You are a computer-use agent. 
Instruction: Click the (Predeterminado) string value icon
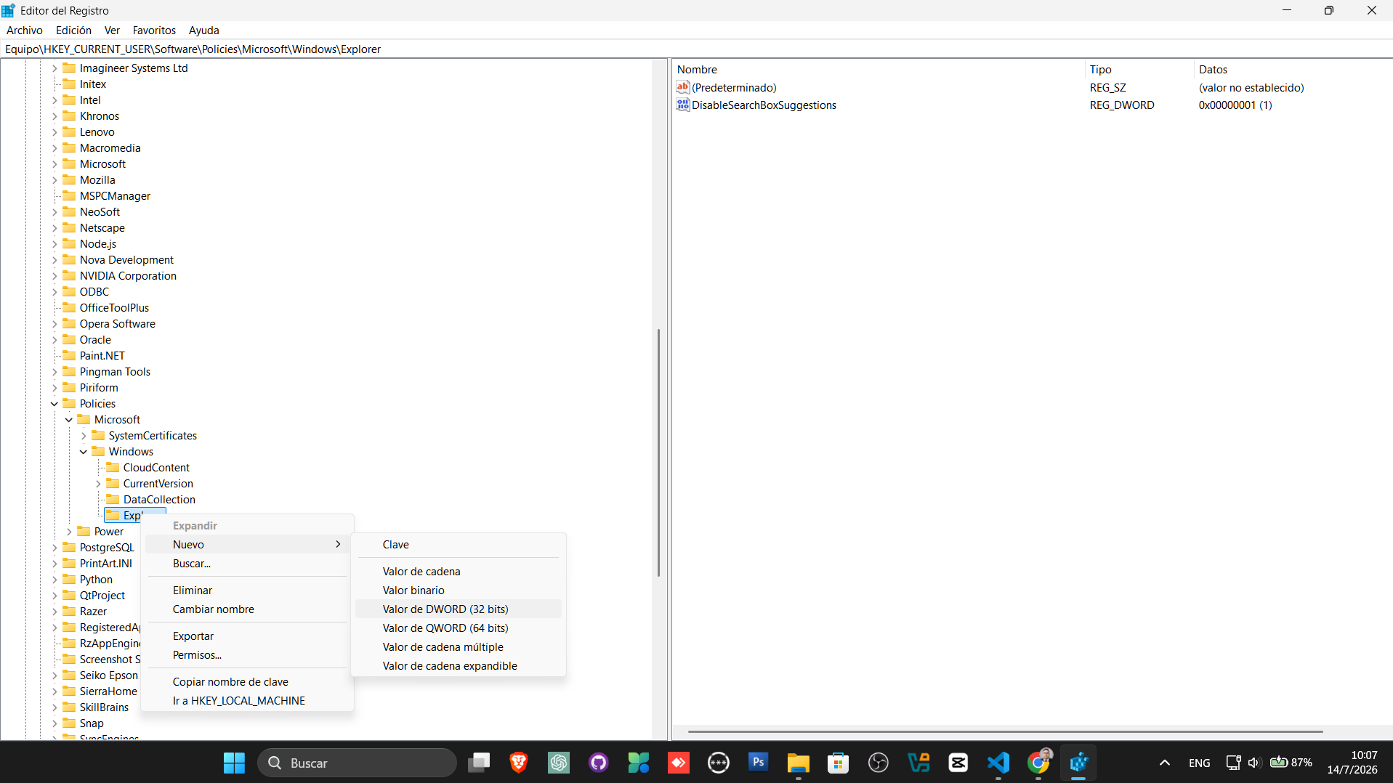(x=682, y=87)
